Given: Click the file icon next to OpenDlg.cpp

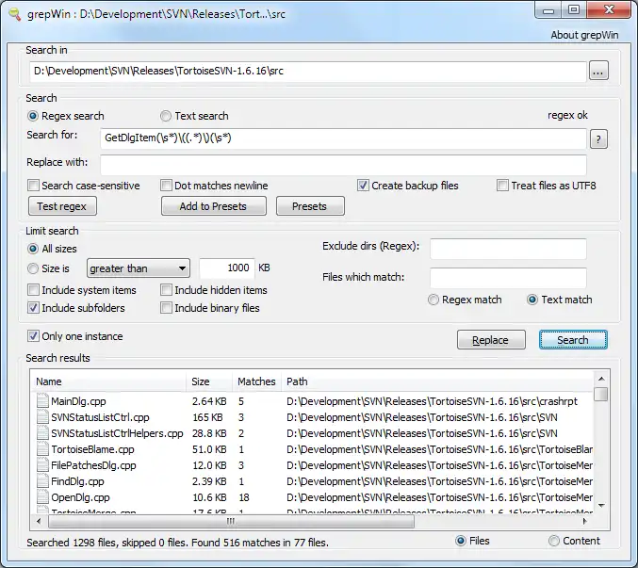Looking at the screenshot, I should 42,497.
